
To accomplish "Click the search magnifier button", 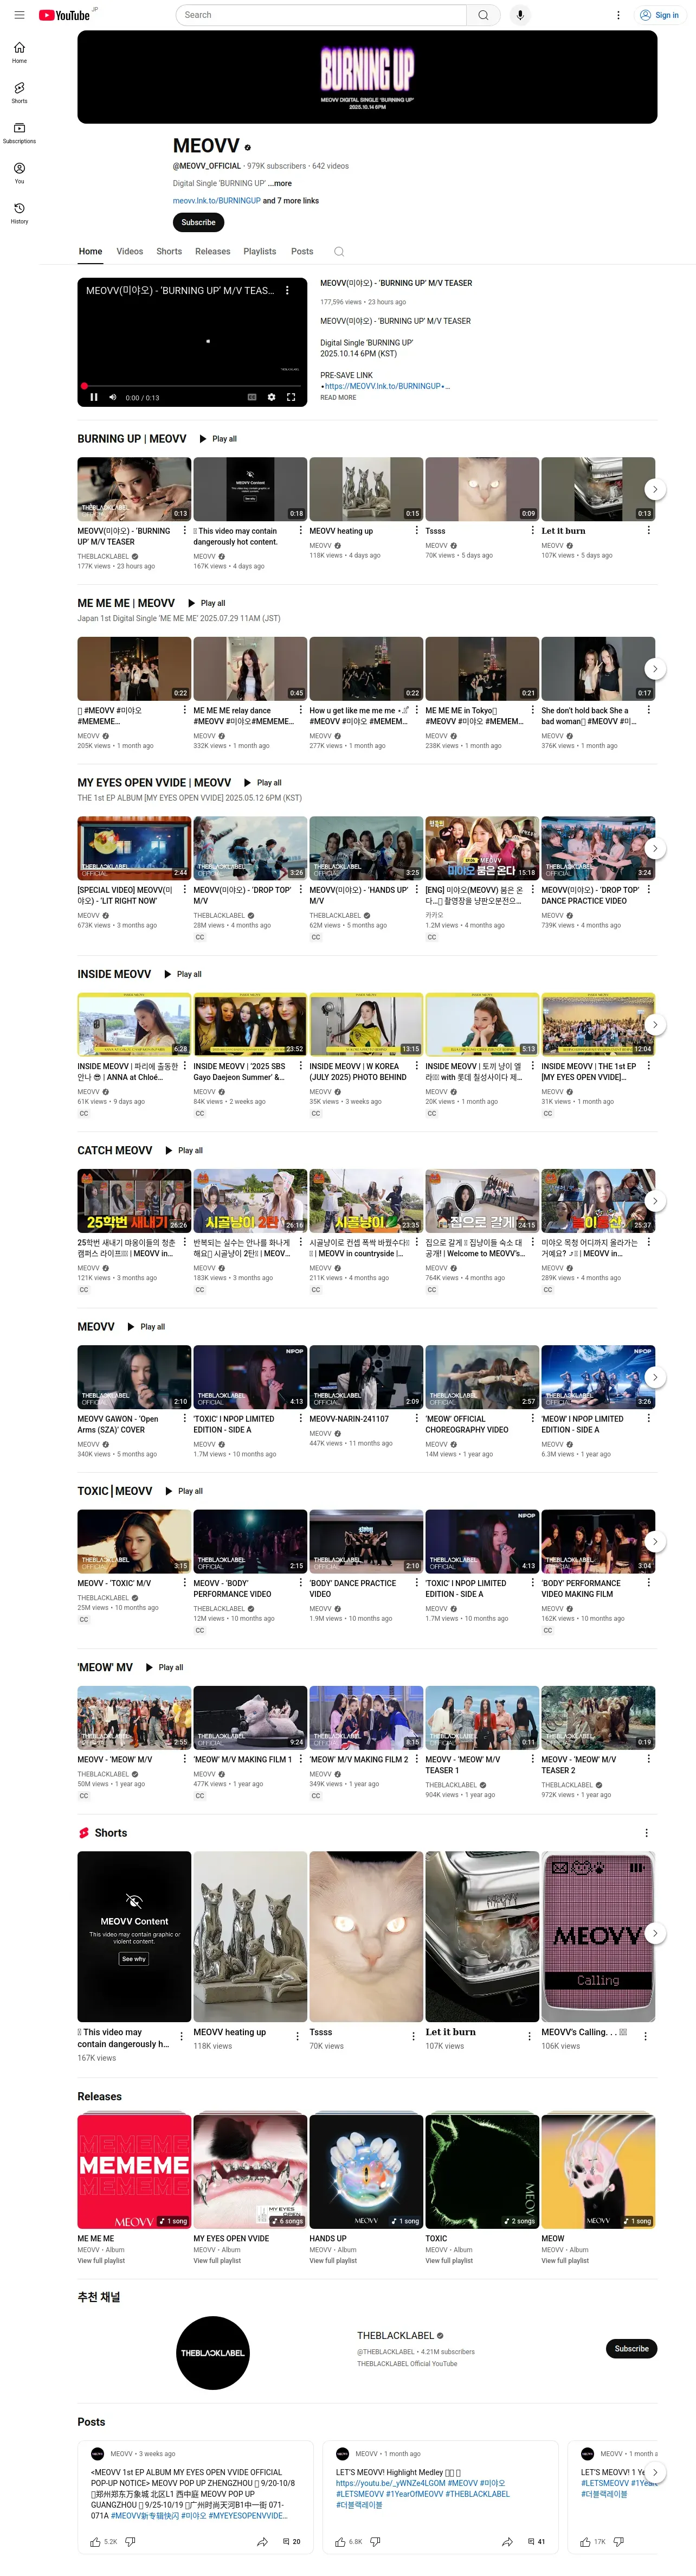I will [x=484, y=15].
